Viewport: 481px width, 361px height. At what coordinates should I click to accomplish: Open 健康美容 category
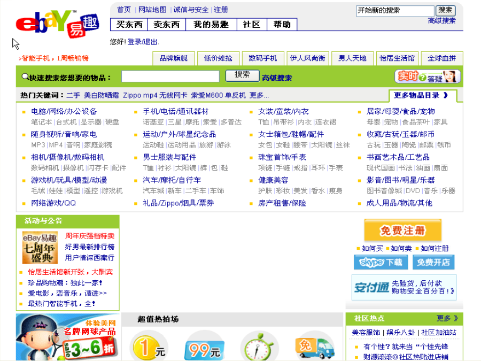[x=273, y=180]
